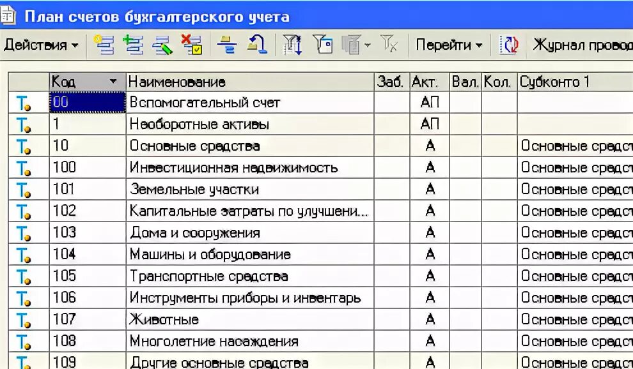Click code cell 107

click(88, 320)
